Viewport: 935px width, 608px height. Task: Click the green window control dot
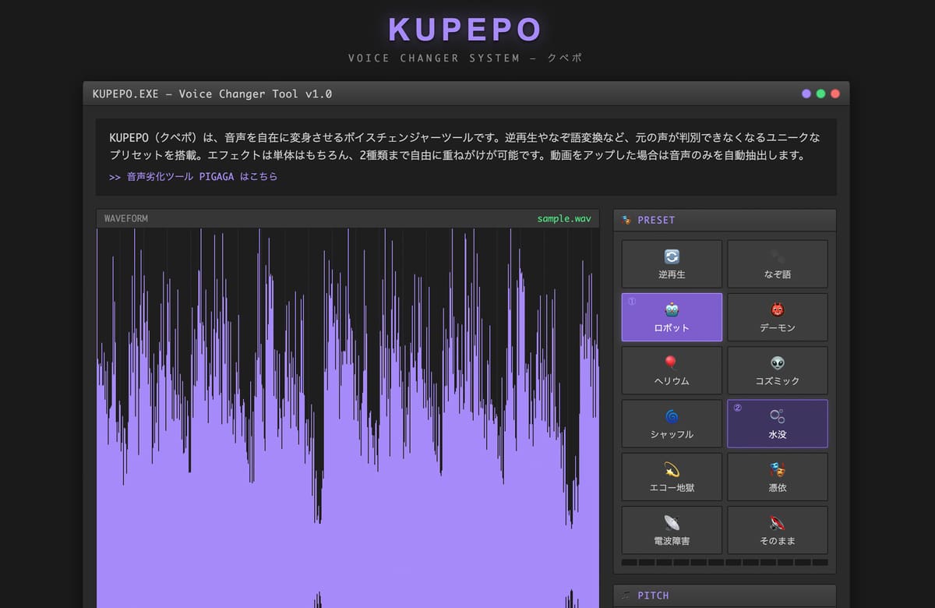[820, 94]
